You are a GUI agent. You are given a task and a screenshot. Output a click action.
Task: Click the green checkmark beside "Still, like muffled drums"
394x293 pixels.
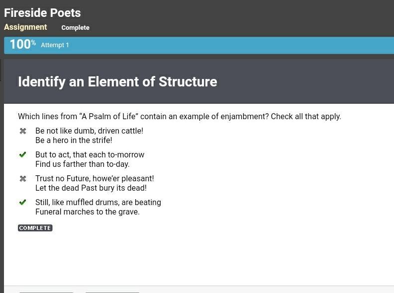pos(22,202)
